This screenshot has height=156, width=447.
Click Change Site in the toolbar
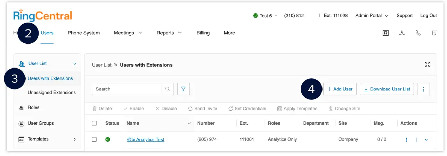click(x=344, y=109)
